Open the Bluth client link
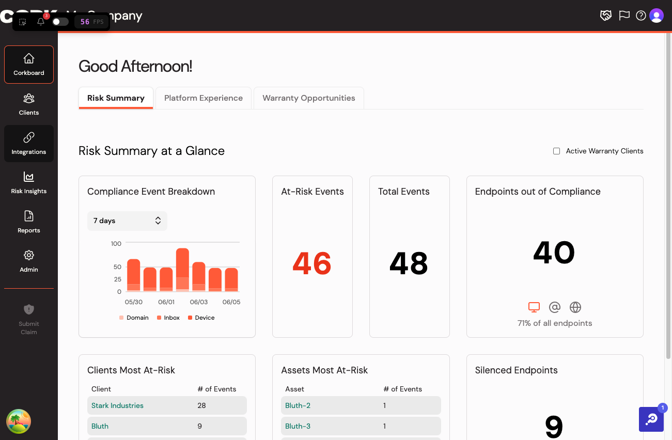The width and height of the screenshot is (672, 440). 100,426
